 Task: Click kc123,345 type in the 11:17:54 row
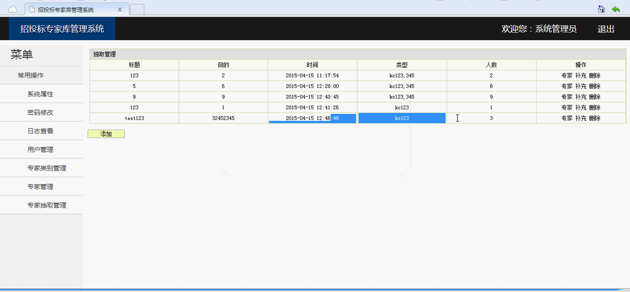pos(402,75)
